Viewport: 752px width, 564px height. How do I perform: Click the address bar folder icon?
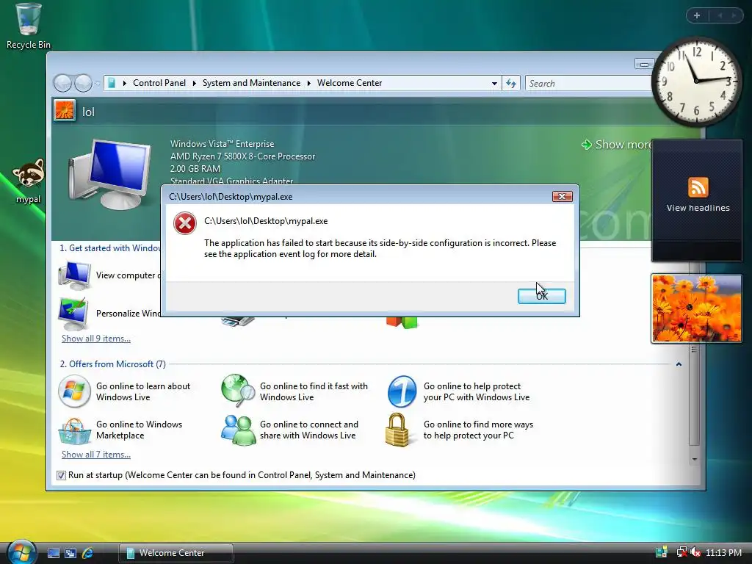pyautogui.click(x=112, y=84)
